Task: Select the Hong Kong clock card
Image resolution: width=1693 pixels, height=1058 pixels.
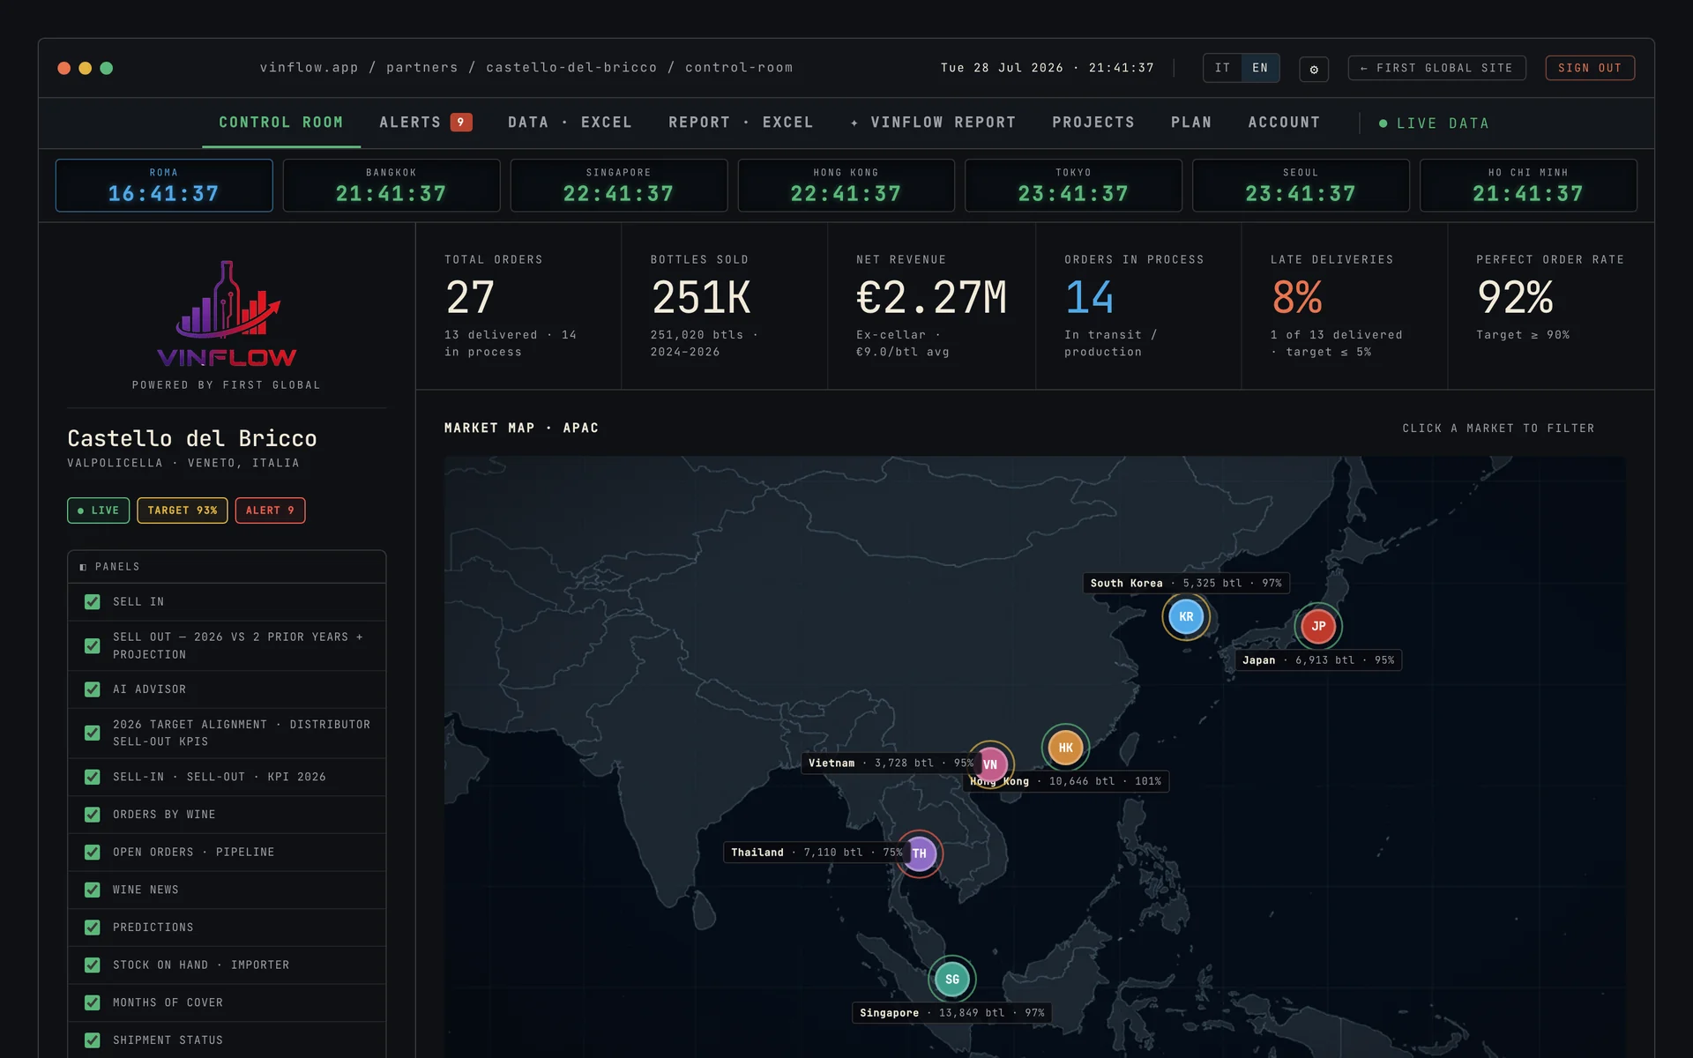Action: [x=846, y=185]
